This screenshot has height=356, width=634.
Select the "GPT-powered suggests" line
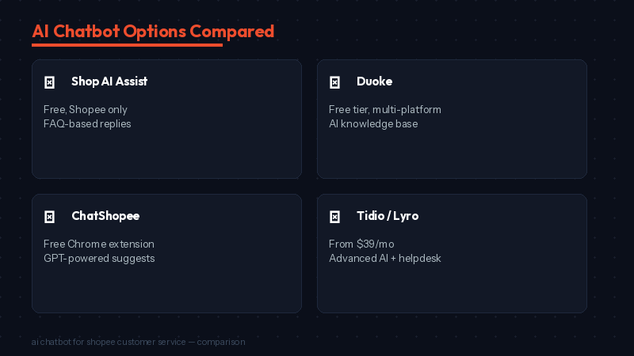click(99, 258)
